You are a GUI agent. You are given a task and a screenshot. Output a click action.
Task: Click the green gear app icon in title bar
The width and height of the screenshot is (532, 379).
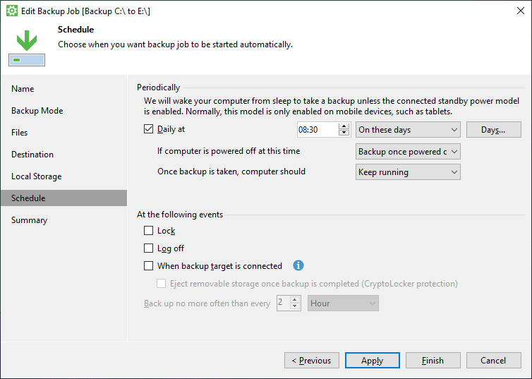coord(12,11)
